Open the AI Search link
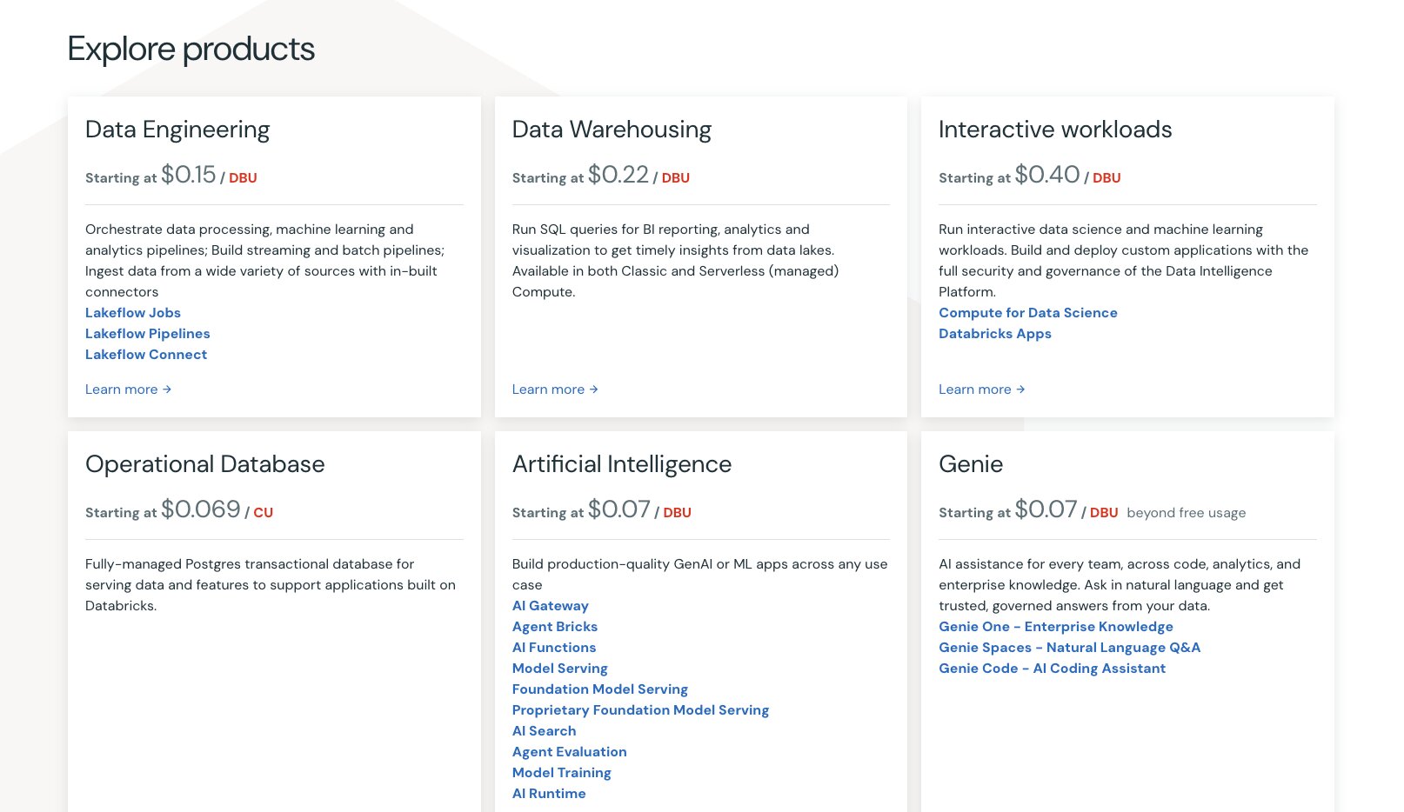 (545, 731)
